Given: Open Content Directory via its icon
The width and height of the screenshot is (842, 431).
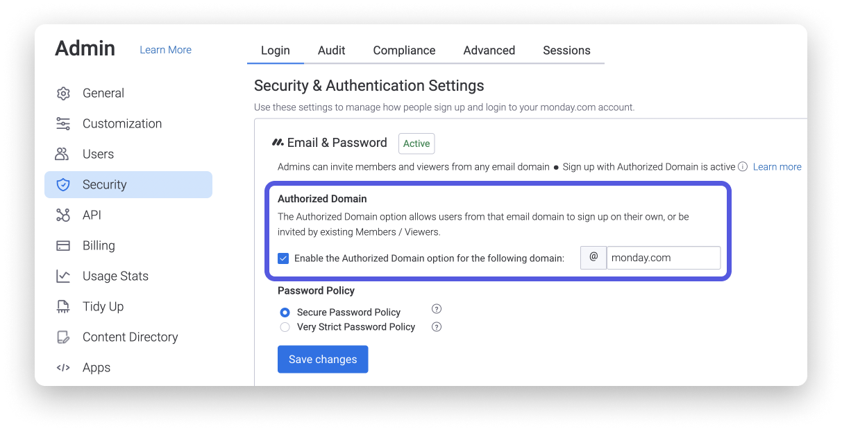Looking at the screenshot, I should (x=63, y=337).
